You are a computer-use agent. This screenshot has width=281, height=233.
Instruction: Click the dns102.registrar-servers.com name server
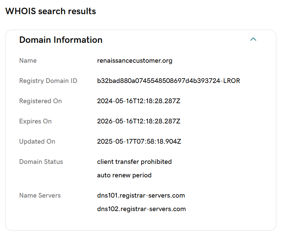(142, 209)
